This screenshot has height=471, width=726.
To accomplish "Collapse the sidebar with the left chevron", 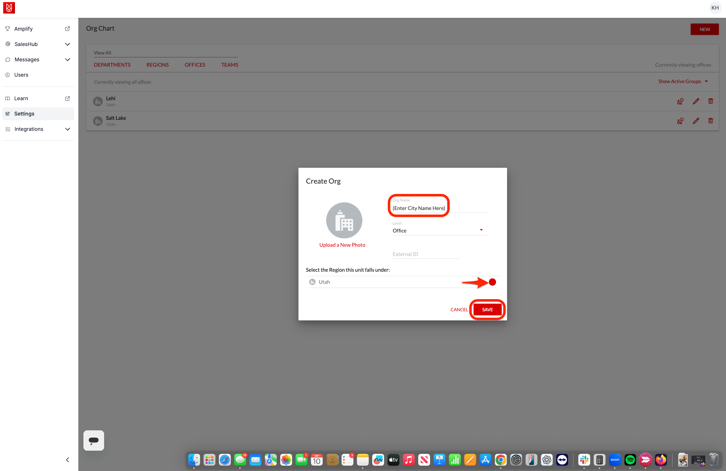I will pos(67,460).
